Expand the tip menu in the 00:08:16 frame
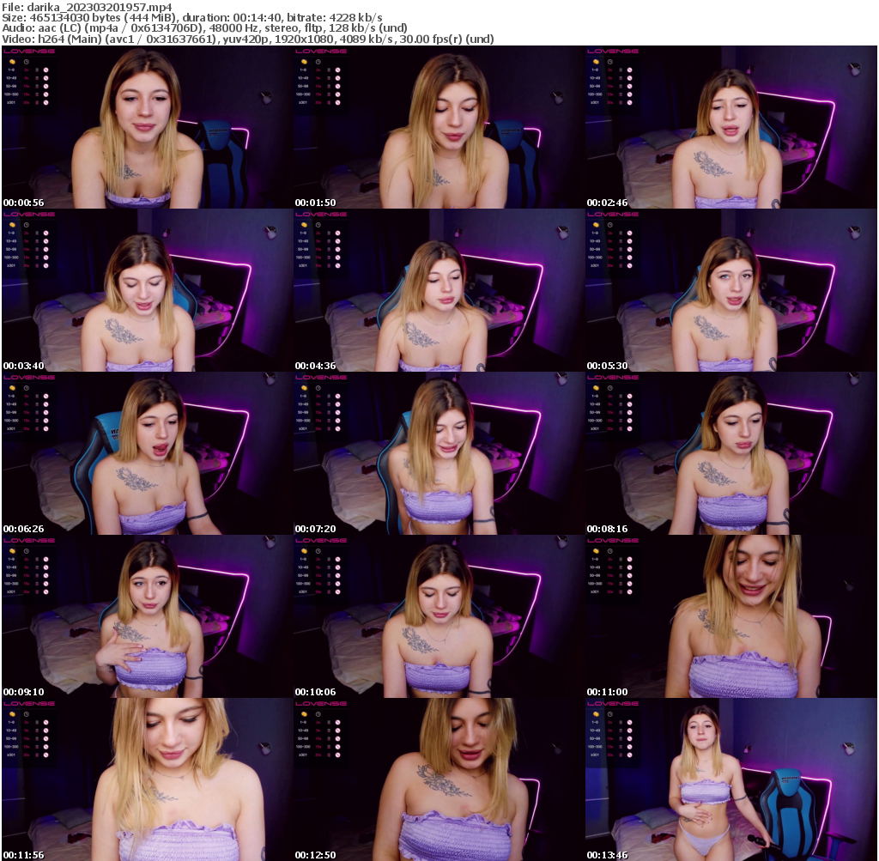Image resolution: width=879 pixels, height=861 pixels. [x=615, y=376]
